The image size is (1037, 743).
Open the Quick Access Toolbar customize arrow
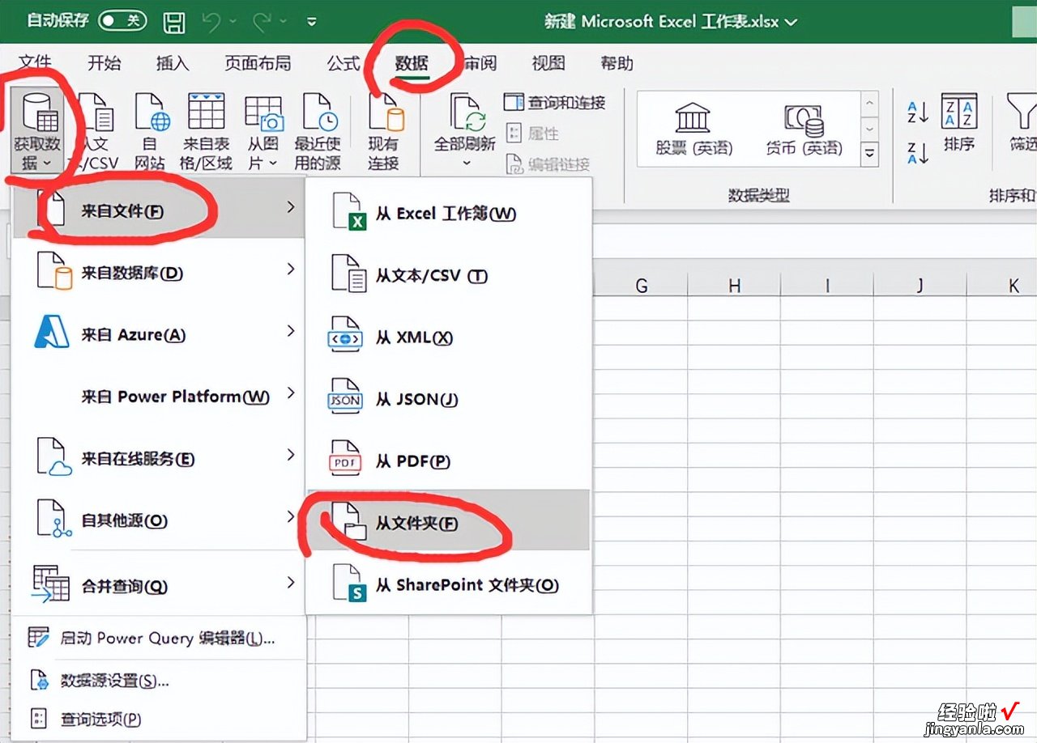313,23
